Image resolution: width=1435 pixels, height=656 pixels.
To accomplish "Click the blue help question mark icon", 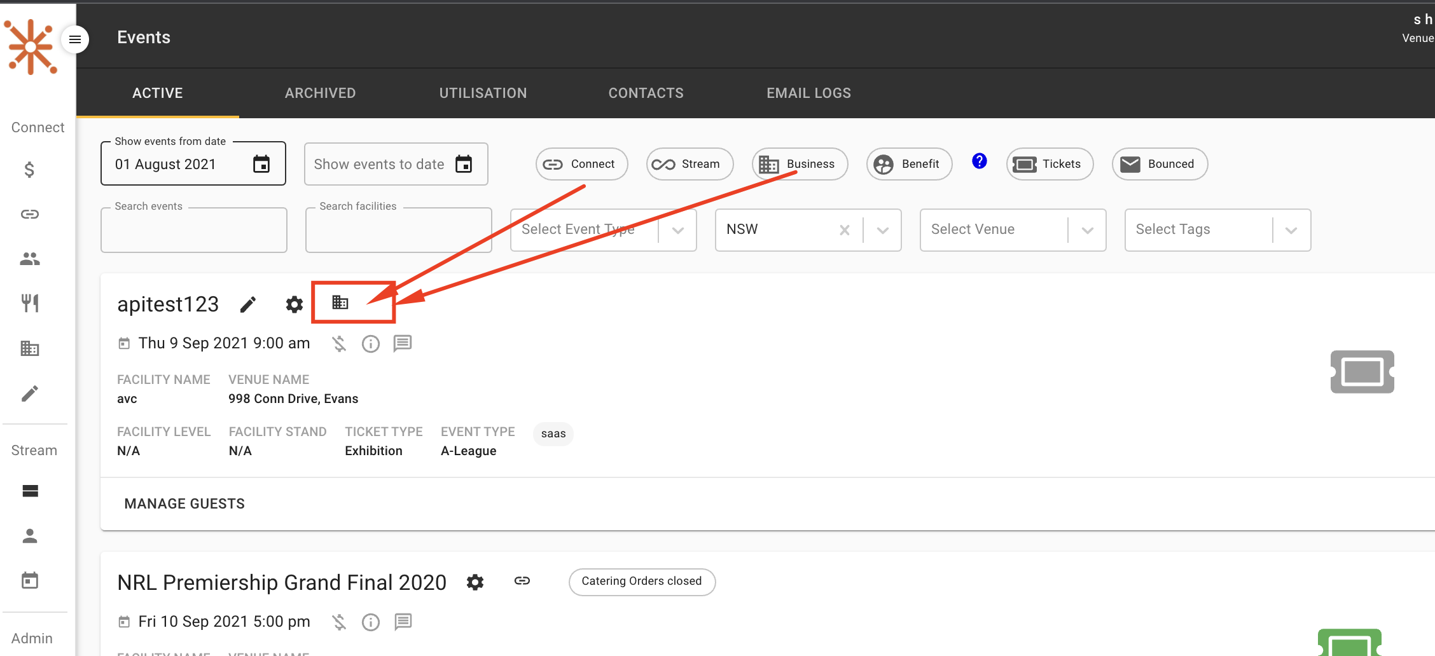I will click(x=980, y=161).
